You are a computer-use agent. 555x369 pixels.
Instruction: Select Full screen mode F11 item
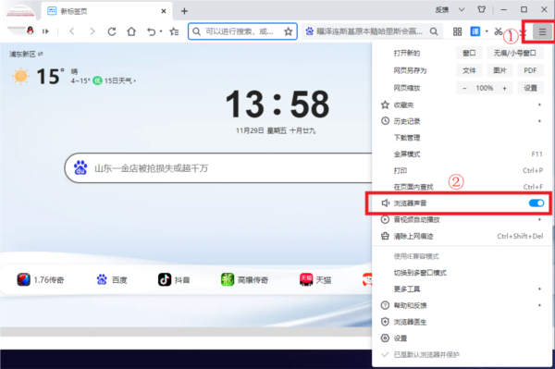coord(462,154)
